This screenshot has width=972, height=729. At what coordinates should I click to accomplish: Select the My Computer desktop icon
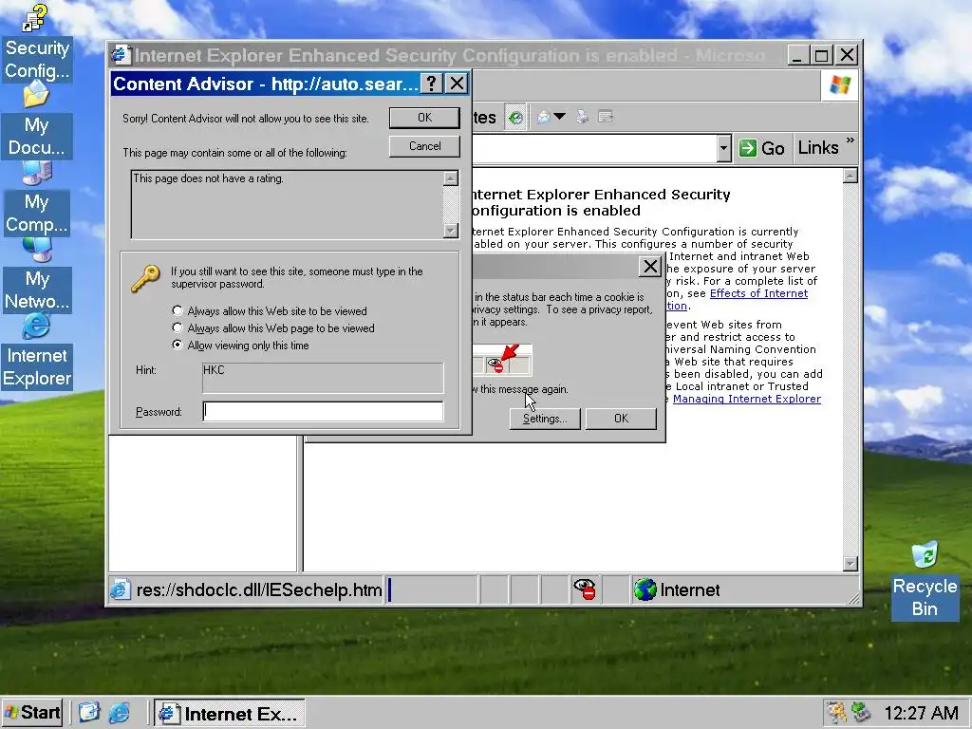point(36,197)
